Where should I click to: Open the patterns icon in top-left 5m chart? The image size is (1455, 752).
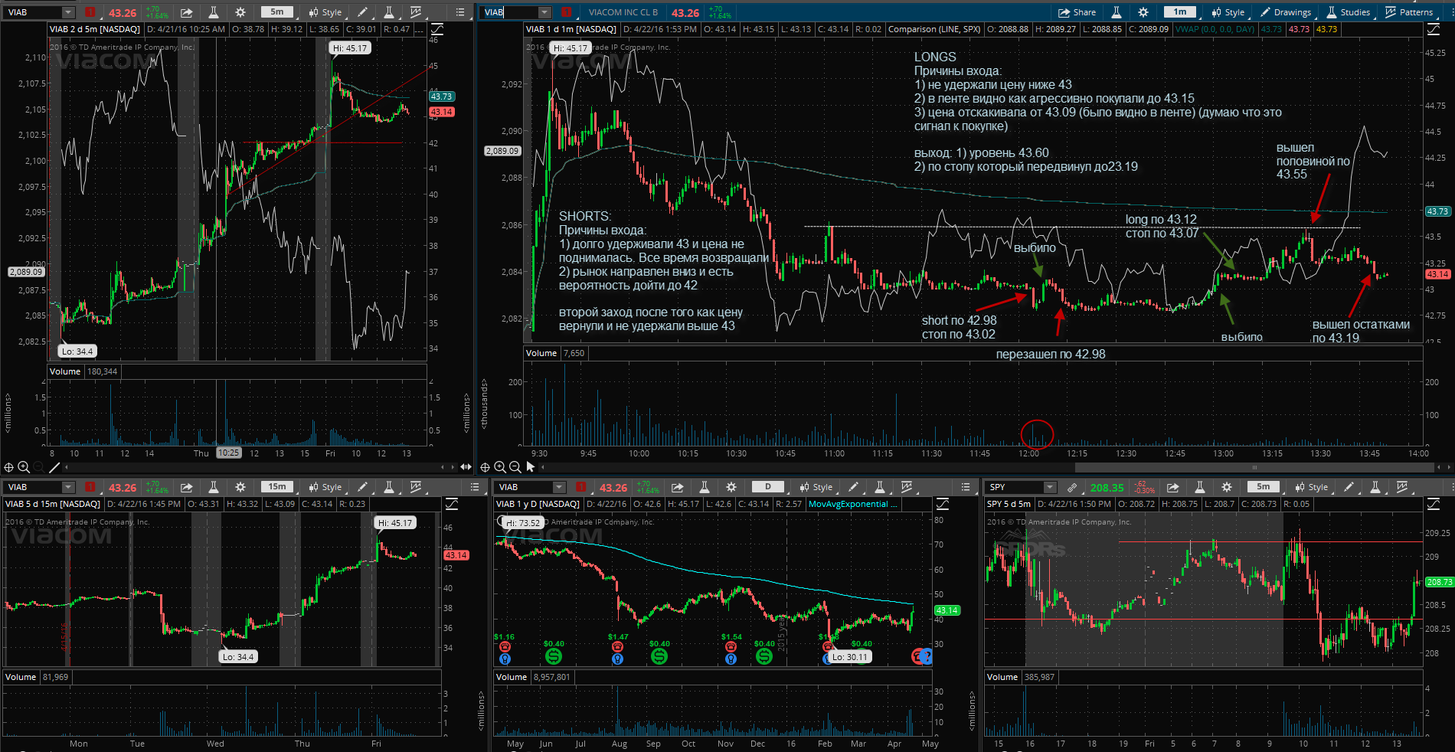click(415, 12)
